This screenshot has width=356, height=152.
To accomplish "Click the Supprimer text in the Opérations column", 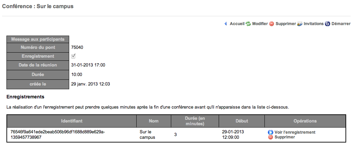I will pyautogui.click(x=285, y=137).
